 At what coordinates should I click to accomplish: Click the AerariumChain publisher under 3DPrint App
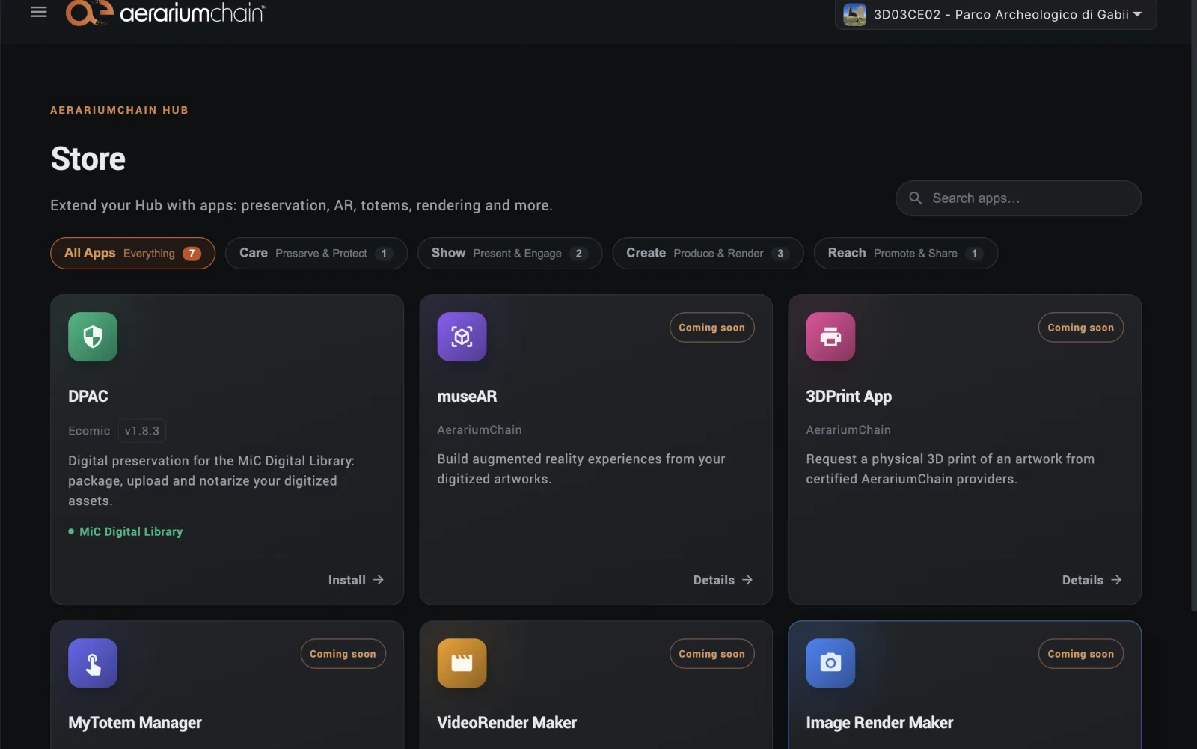848,429
